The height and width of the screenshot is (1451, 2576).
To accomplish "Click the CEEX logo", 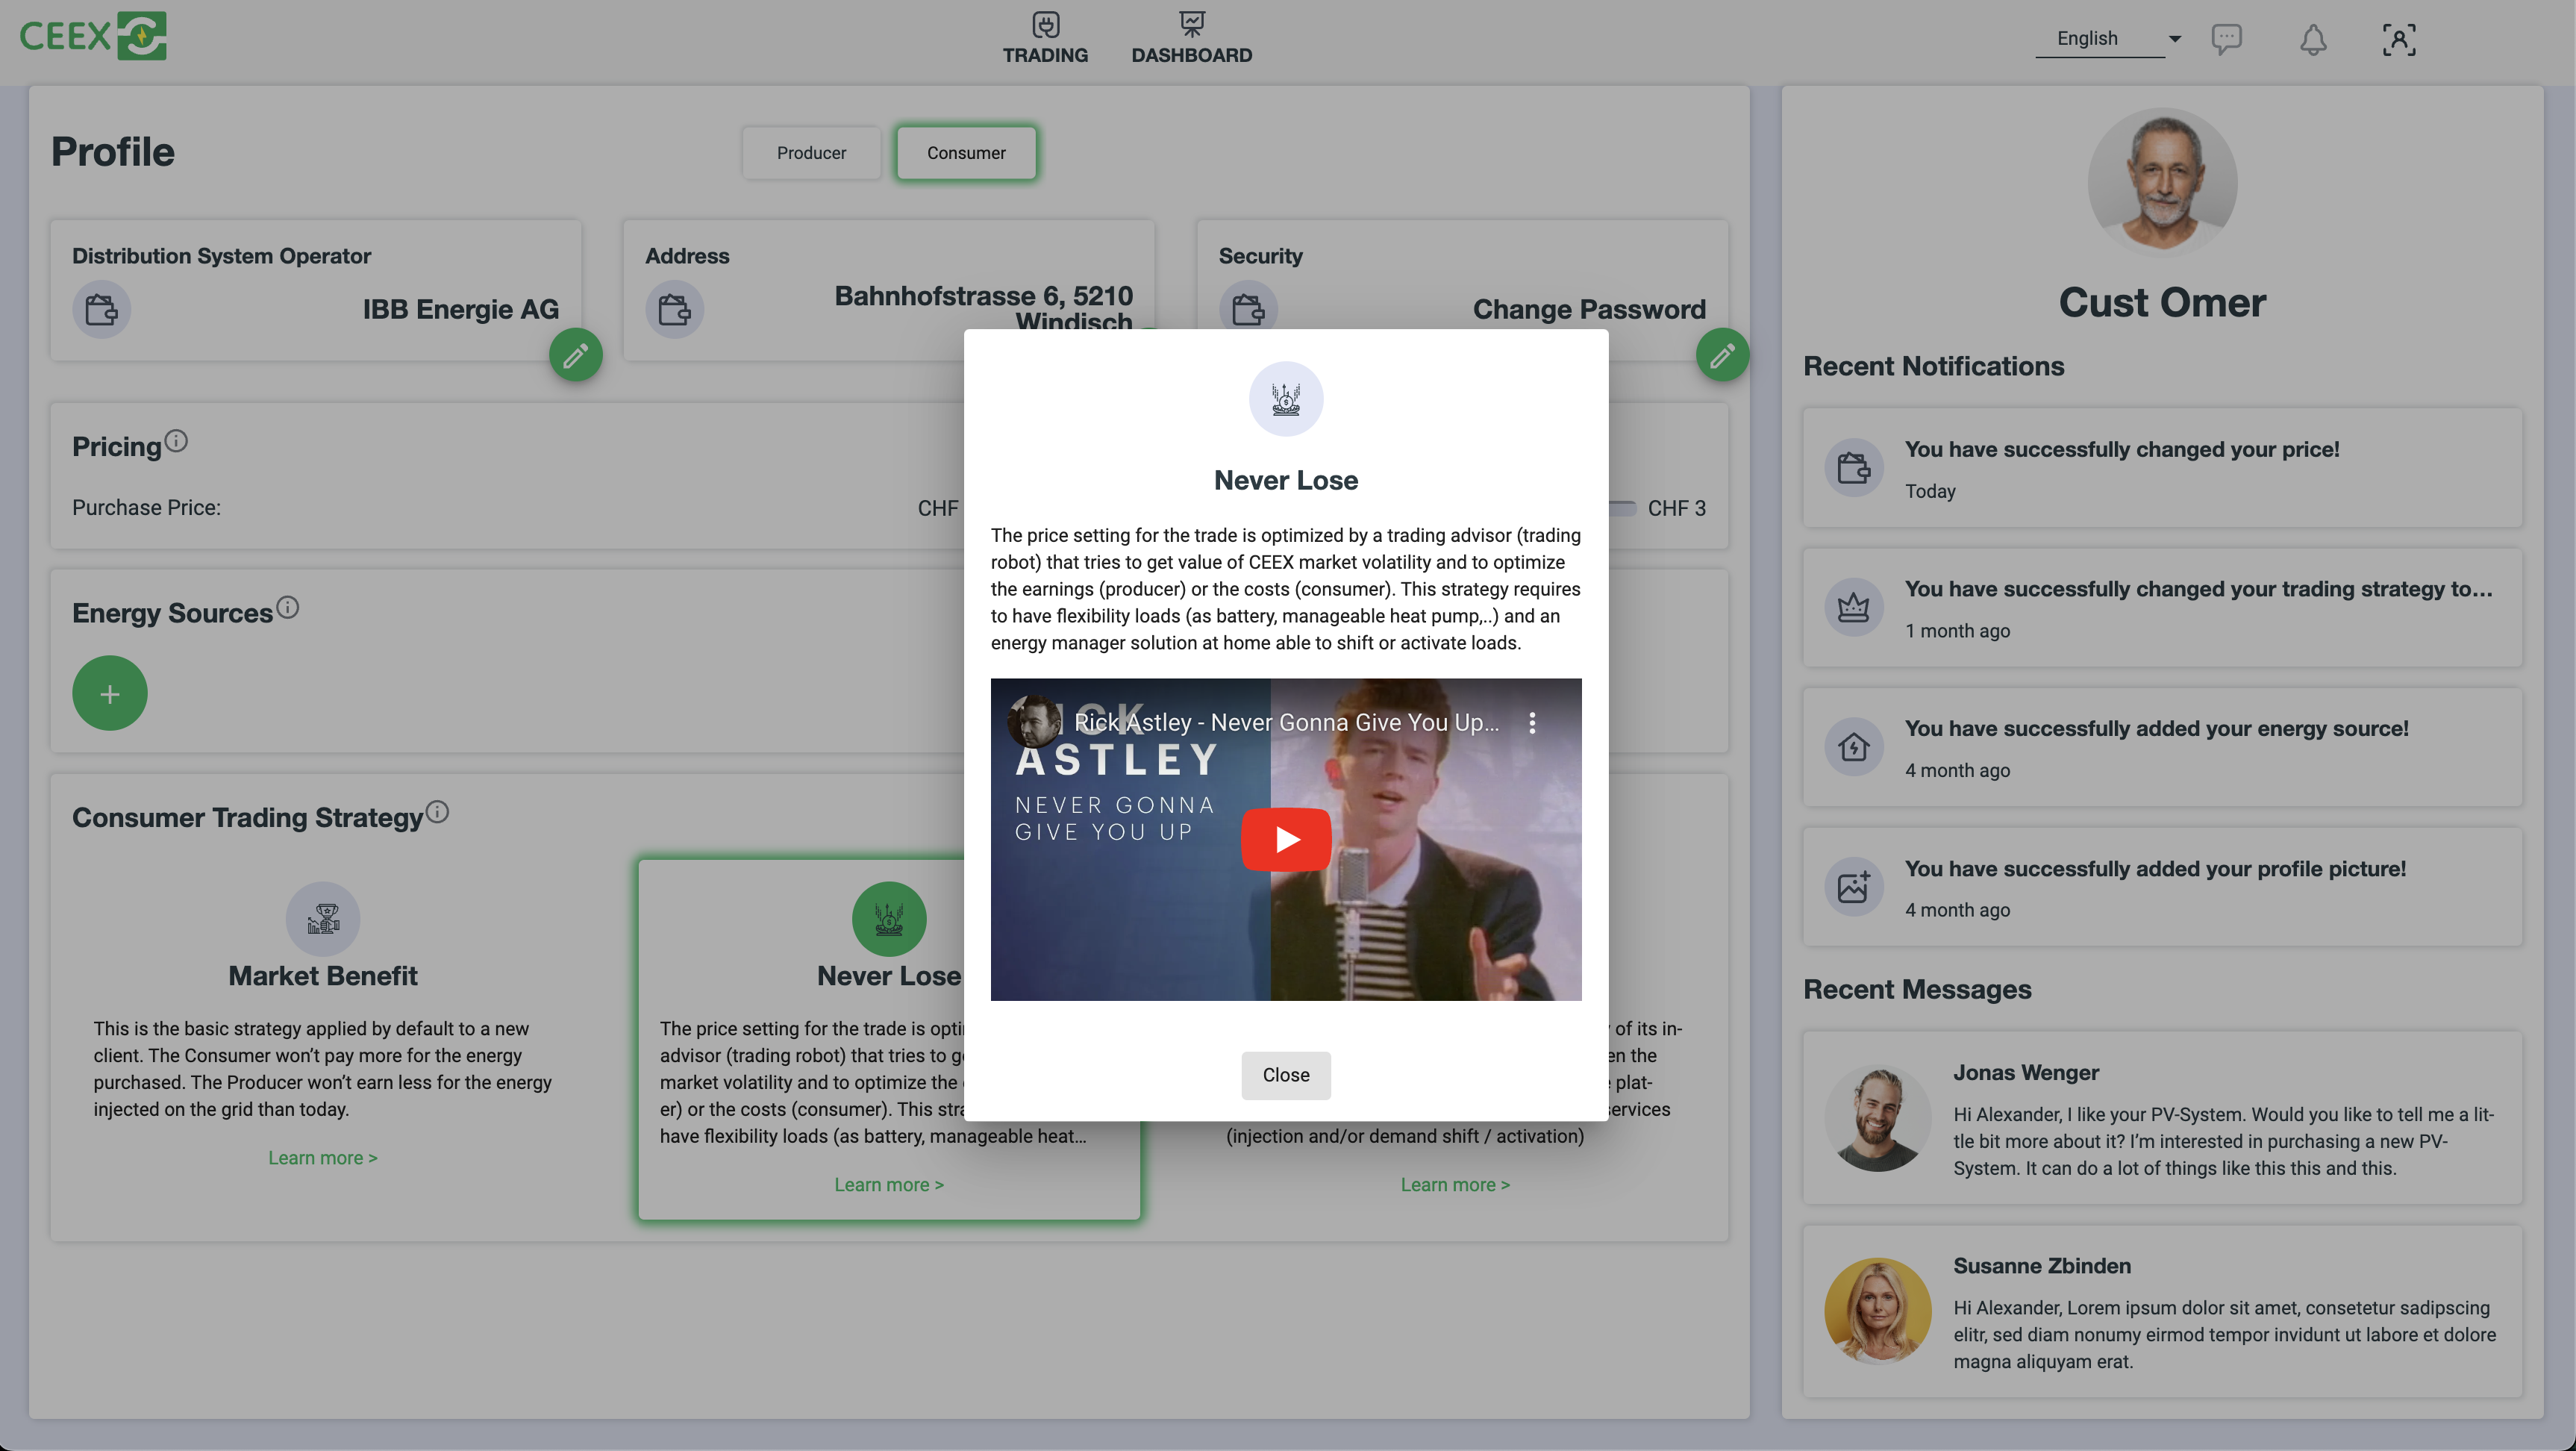I will (x=93, y=36).
